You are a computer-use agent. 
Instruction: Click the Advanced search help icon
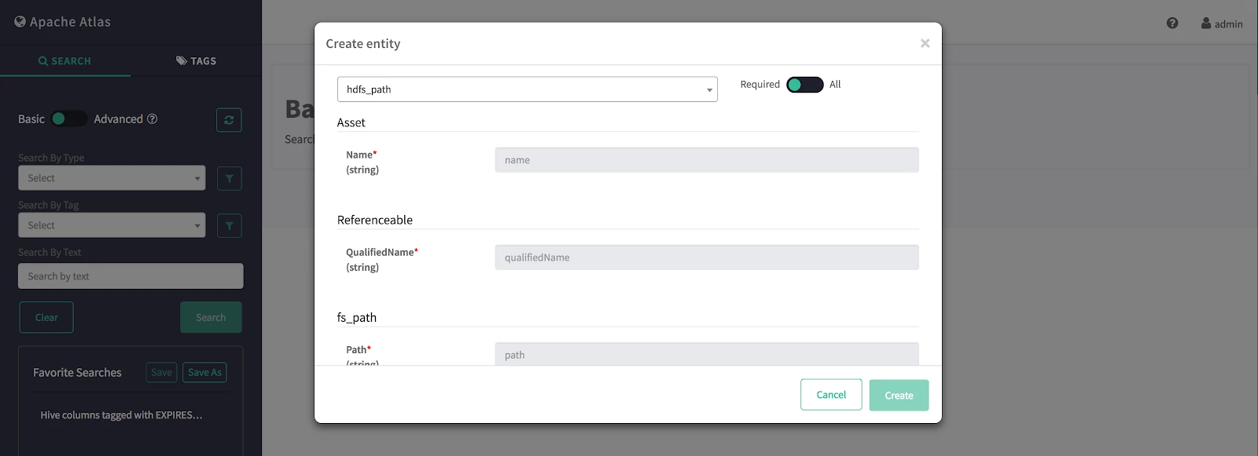coord(153,119)
